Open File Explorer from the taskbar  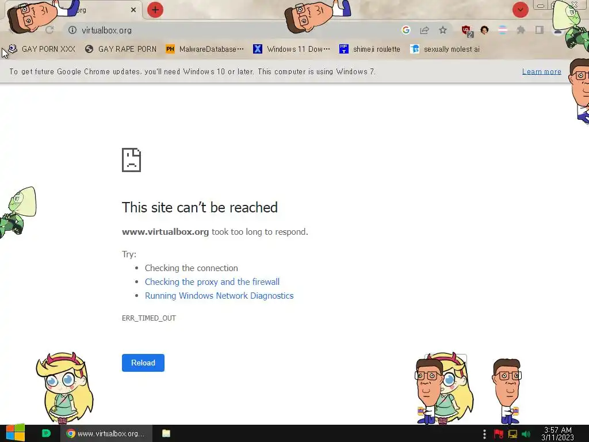(x=166, y=433)
